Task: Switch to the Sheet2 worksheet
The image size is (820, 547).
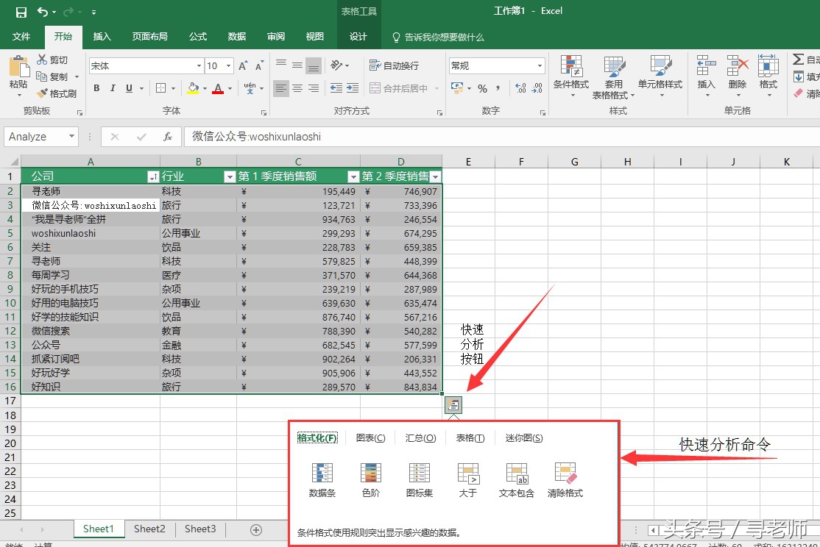Action: pyautogui.click(x=149, y=529)
